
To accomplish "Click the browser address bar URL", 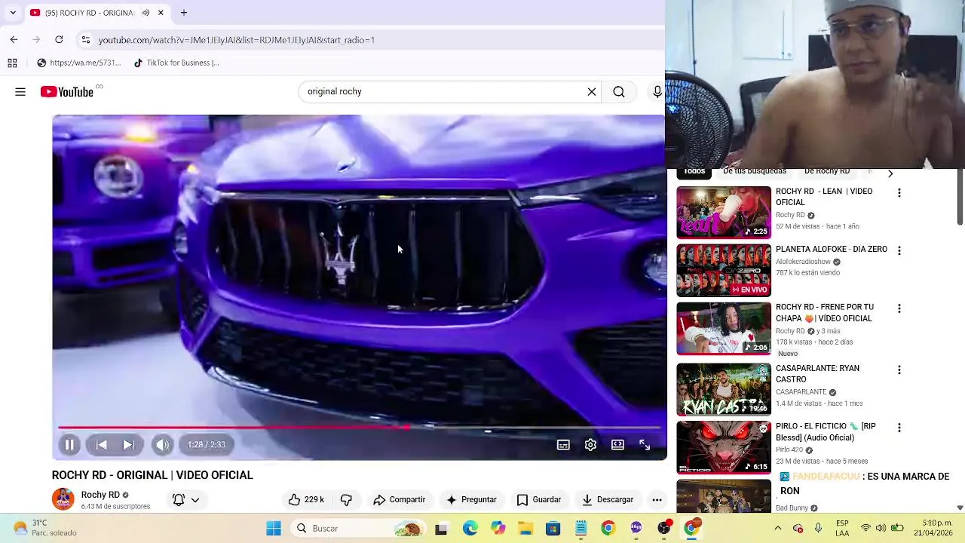I will [x=236, y=40].
